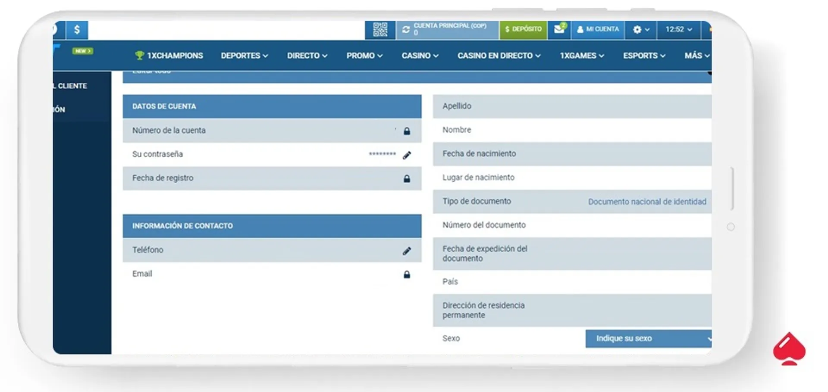Click the Sexo label
Image resolution: width=828 pixels, height=392 pixels.
451,339
